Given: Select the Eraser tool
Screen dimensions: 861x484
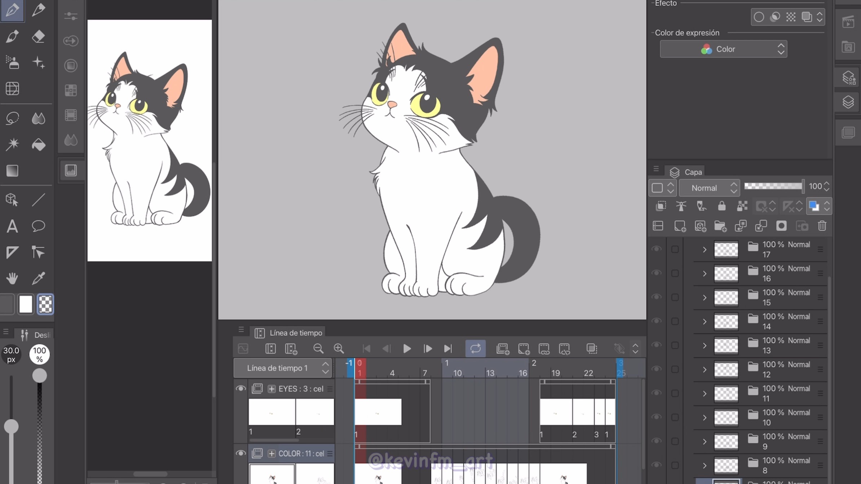Looking at the screenshot, I should pos(38,36).
